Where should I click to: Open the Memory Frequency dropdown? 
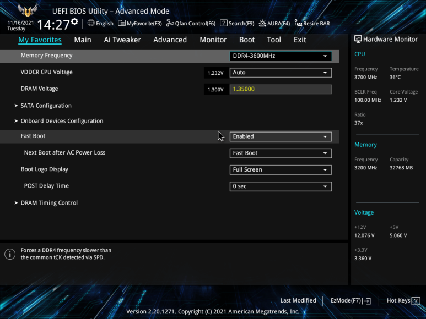[x=281, y=56]
